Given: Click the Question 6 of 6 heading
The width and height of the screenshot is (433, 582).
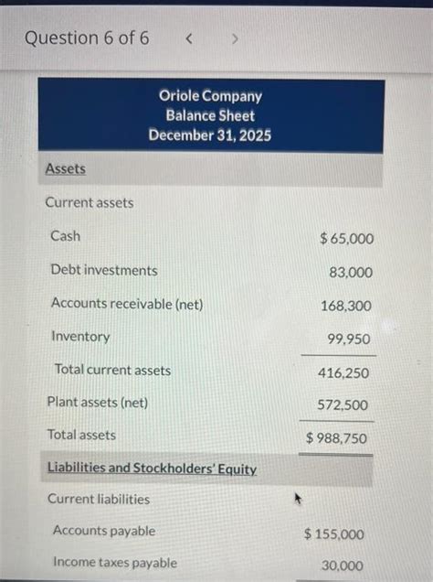Looking at the screenshot, I should coord(87,38).
